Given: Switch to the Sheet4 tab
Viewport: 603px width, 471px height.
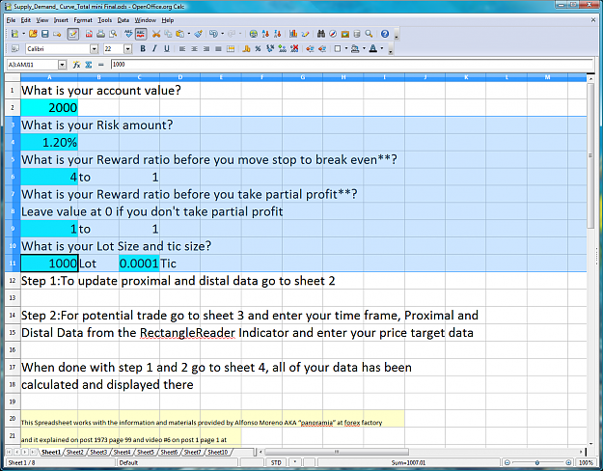Looking at the screenshot, I should (122, 452).
